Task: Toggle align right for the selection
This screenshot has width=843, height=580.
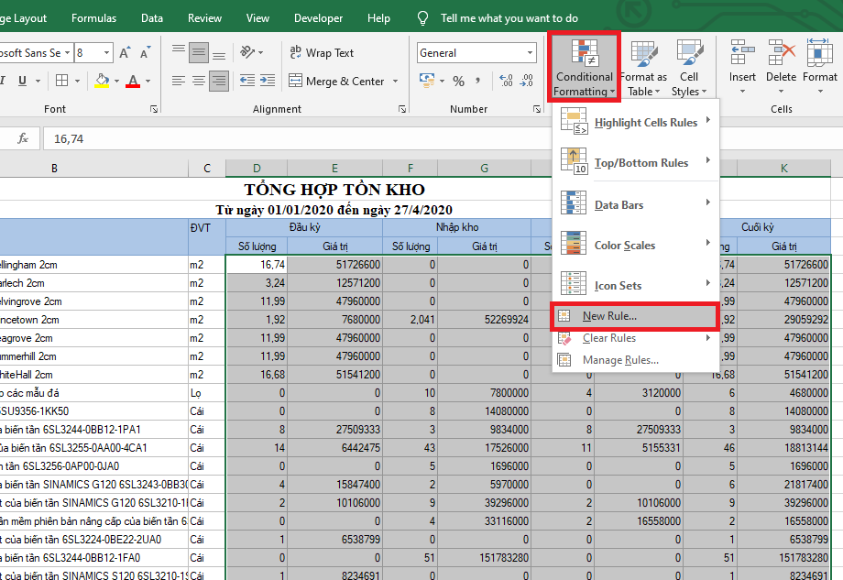Action: coord(219,82)
